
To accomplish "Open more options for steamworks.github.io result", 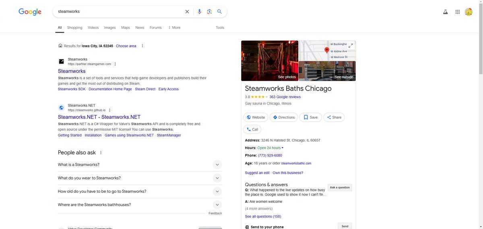I will click(109, 110).
